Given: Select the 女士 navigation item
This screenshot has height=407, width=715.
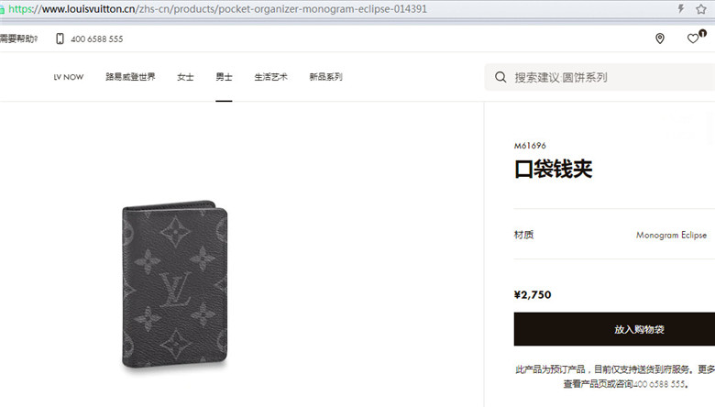Looking at the screenshot, I should pyautogui.click(x=185, y=77).
